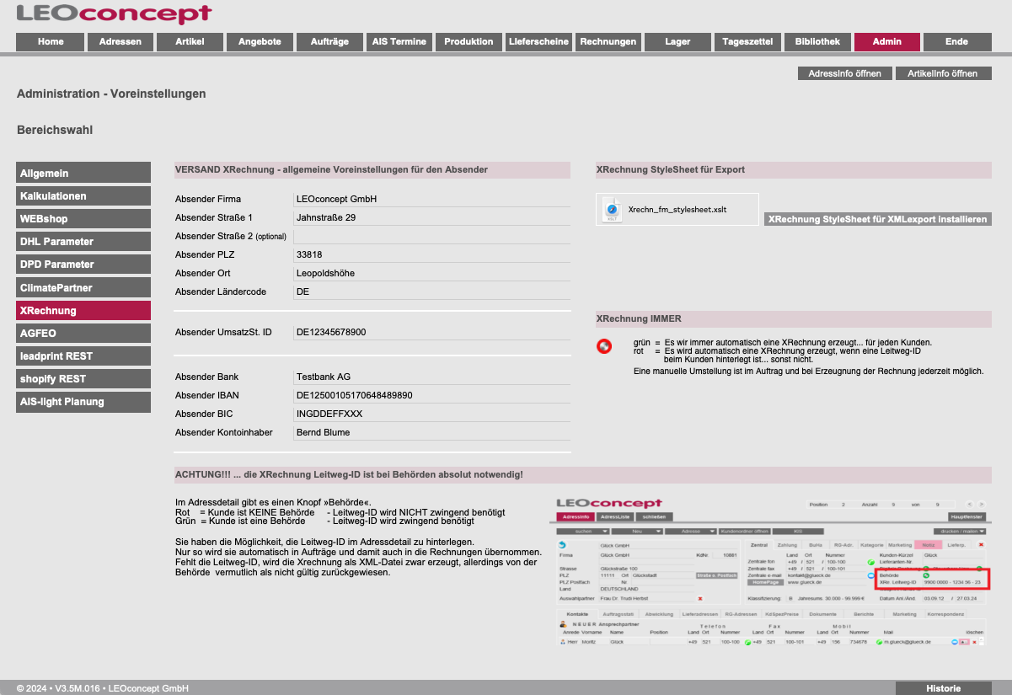Click the LEOconcept logo
This screenshot has height=695, width=1012.
pos(114,13)
